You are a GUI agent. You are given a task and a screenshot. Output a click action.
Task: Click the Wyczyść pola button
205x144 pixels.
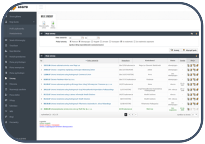pyautogui.click(x=190, y=50)
